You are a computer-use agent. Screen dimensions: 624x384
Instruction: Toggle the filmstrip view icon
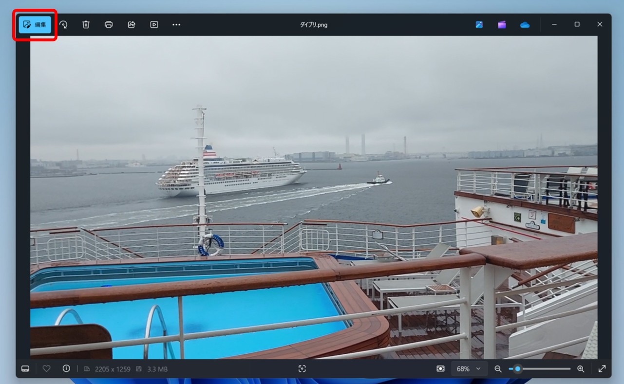(25, 369)
